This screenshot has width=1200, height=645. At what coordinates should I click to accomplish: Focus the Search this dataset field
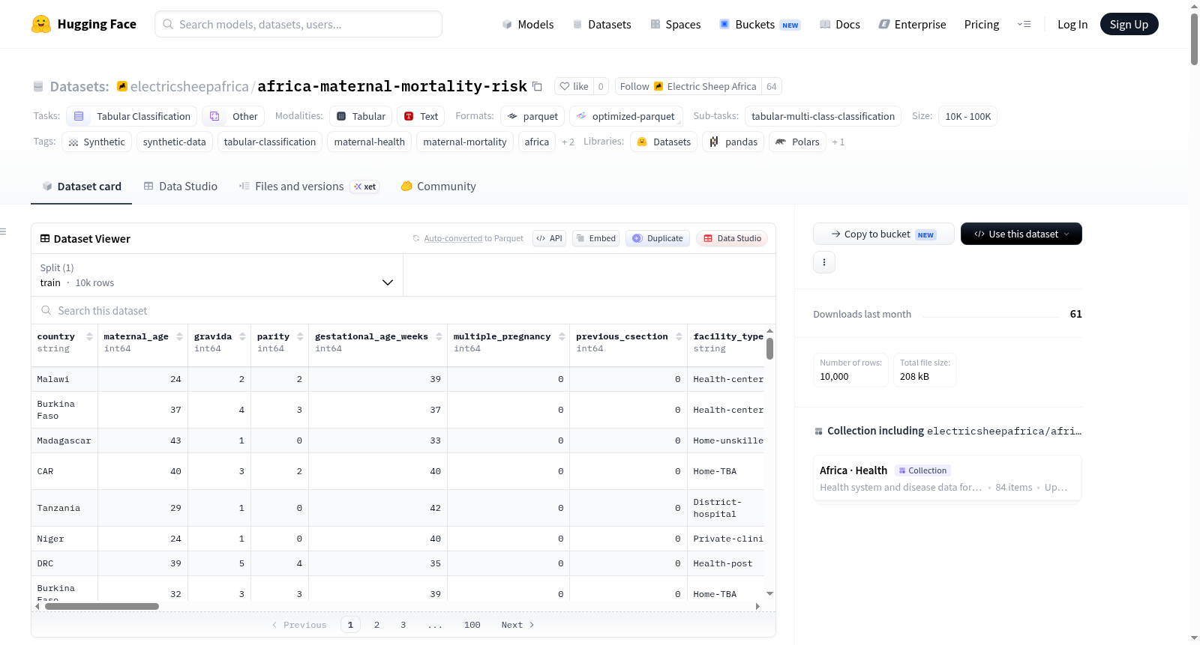[x=403, y=310]
